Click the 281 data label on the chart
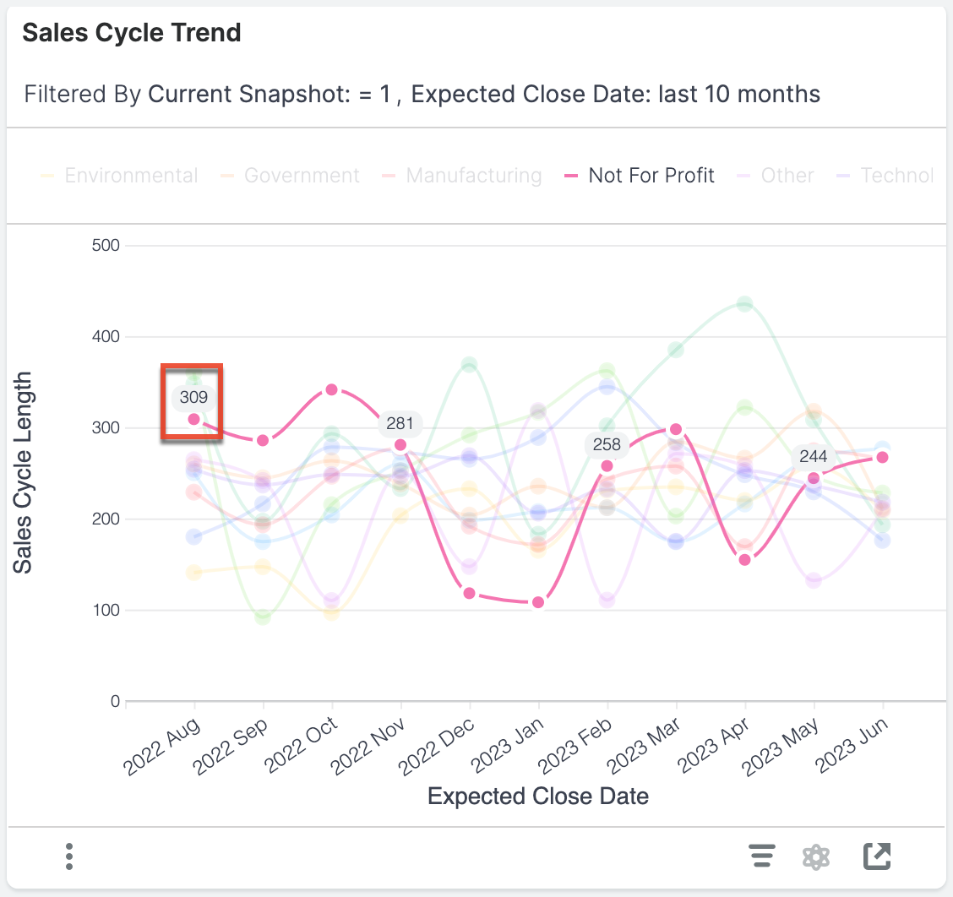953x897 pixels. coord(398,424)
